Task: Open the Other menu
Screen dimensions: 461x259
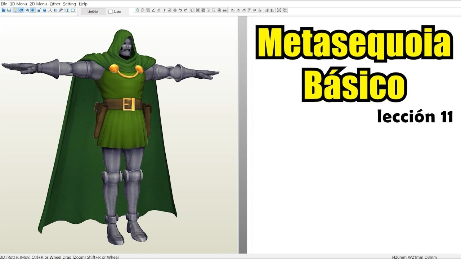Action: pyautogui.click(x=55, y=4)
